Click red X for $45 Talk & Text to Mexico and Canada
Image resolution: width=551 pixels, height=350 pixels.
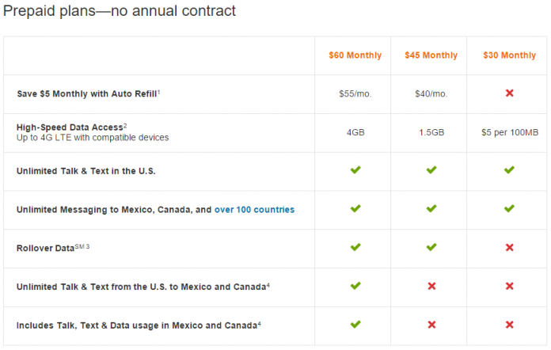click(x=432, y=287)
